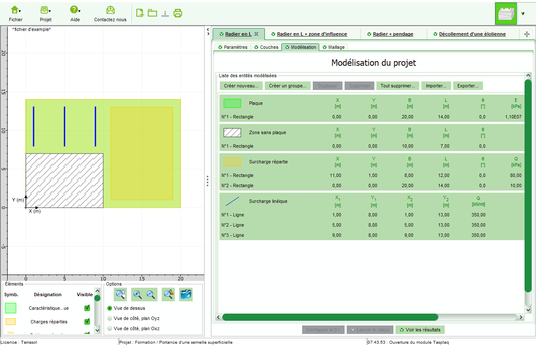Select the Plaque N°1 - Rectangle row
The width and height of the screenshot is (536, 345).
tap(372, 117)
